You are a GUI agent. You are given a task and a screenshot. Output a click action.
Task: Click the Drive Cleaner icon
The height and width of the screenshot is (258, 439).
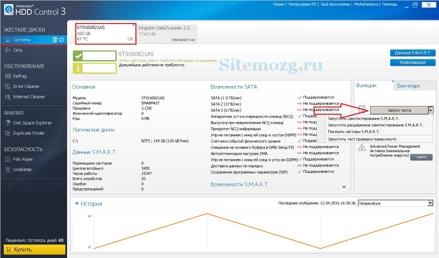[8, 87]
